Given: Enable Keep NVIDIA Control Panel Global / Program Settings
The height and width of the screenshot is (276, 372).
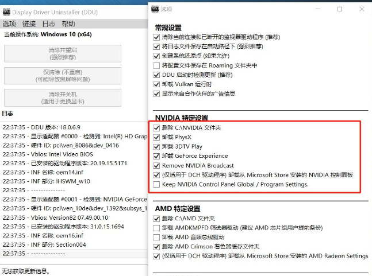Looking at the screenshot, I should click(x=156, y=184).
